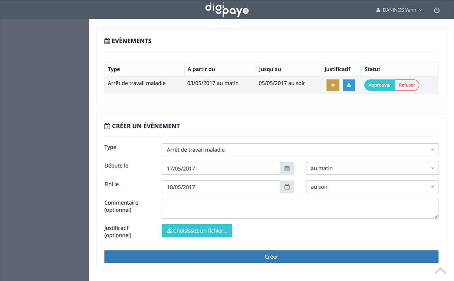Approve the sick leave event

point(379,85)
